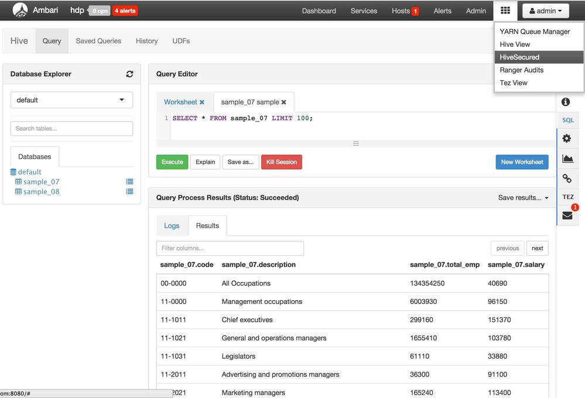
Task: Open the Save results dropdown
Action: click(523, 198)
